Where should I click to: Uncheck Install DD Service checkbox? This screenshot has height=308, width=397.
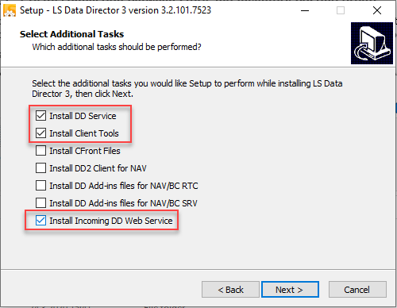click(40, 116)
